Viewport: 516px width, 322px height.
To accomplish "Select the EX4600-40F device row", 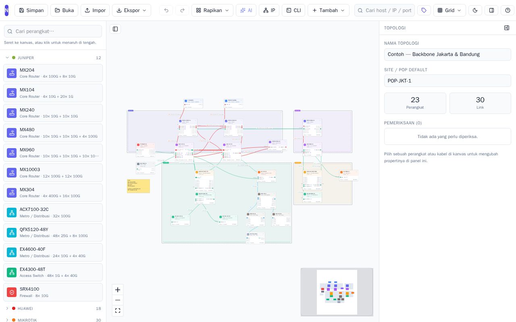I will pyautogui.click(x=53, y=252).
